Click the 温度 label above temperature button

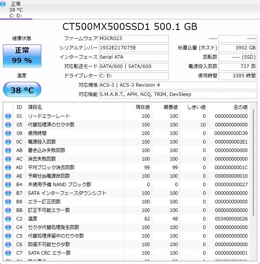click(21, 75)
